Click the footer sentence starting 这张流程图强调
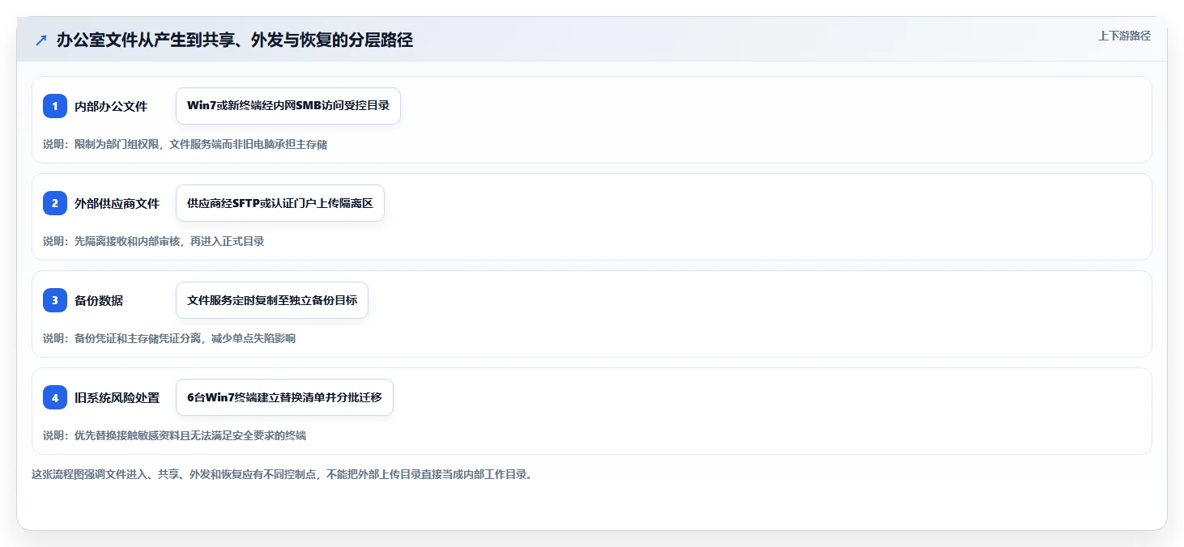 (282, 474)
